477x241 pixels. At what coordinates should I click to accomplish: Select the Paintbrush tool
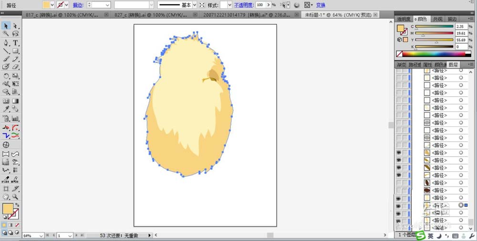[6, 59]
